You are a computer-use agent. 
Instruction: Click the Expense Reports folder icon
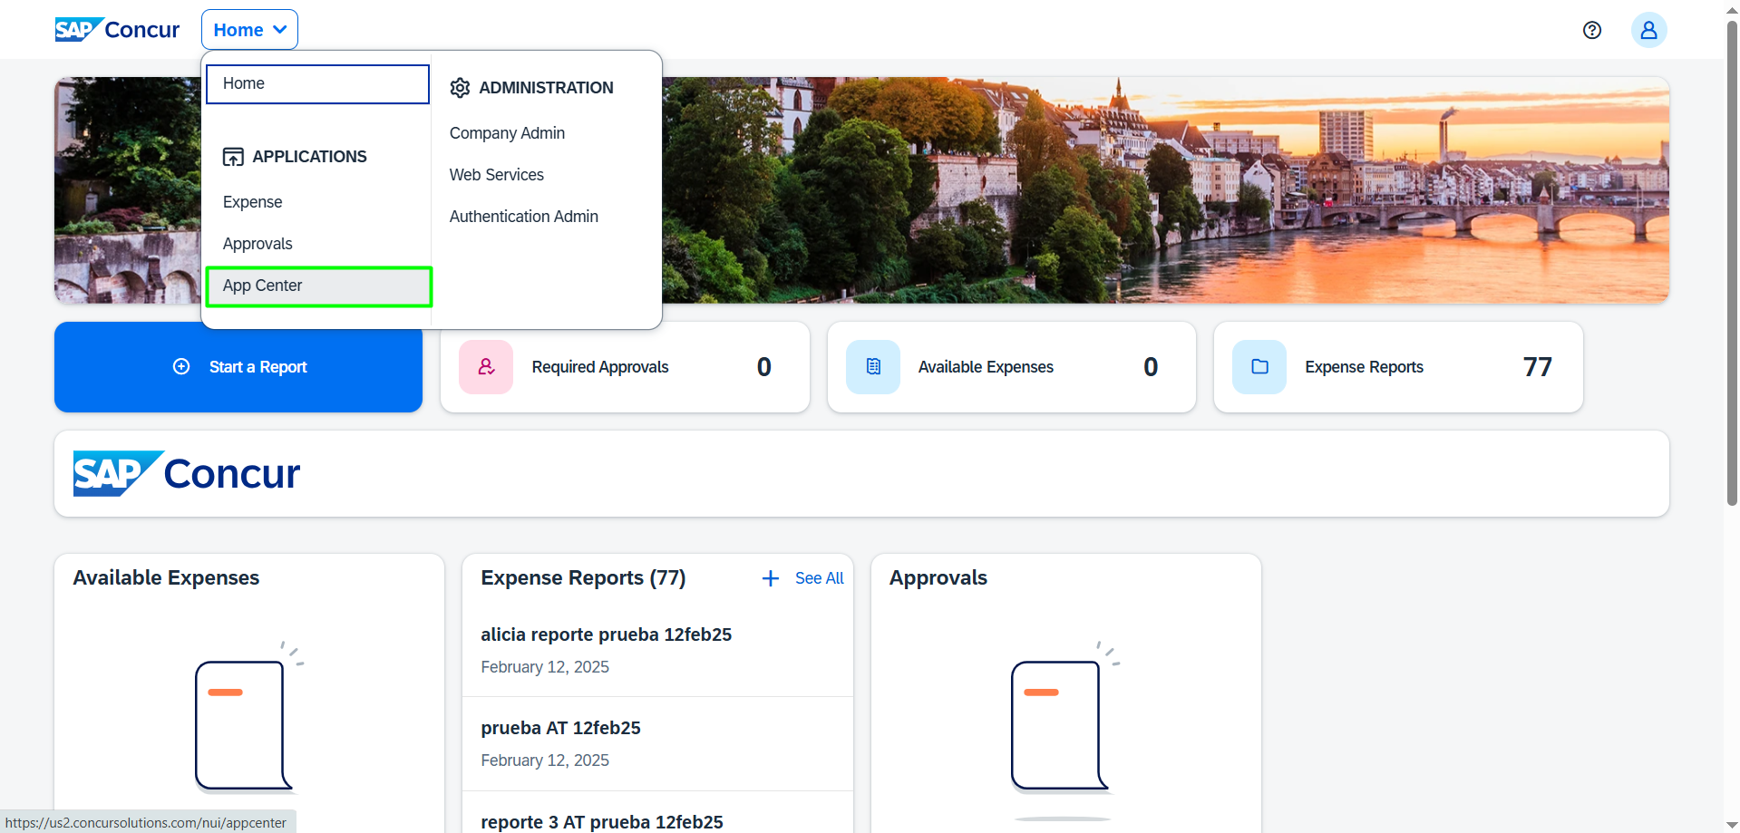(1259, 367)
